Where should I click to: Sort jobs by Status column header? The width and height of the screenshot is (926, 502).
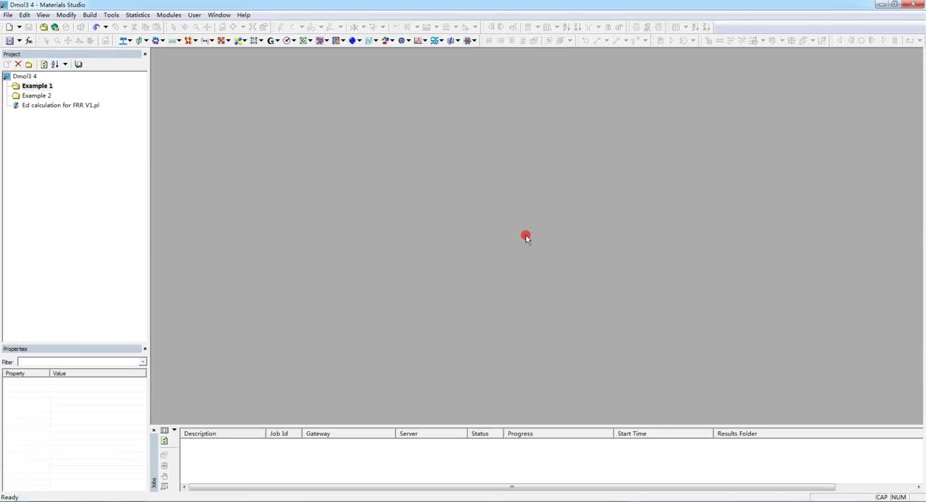[485, 433]
